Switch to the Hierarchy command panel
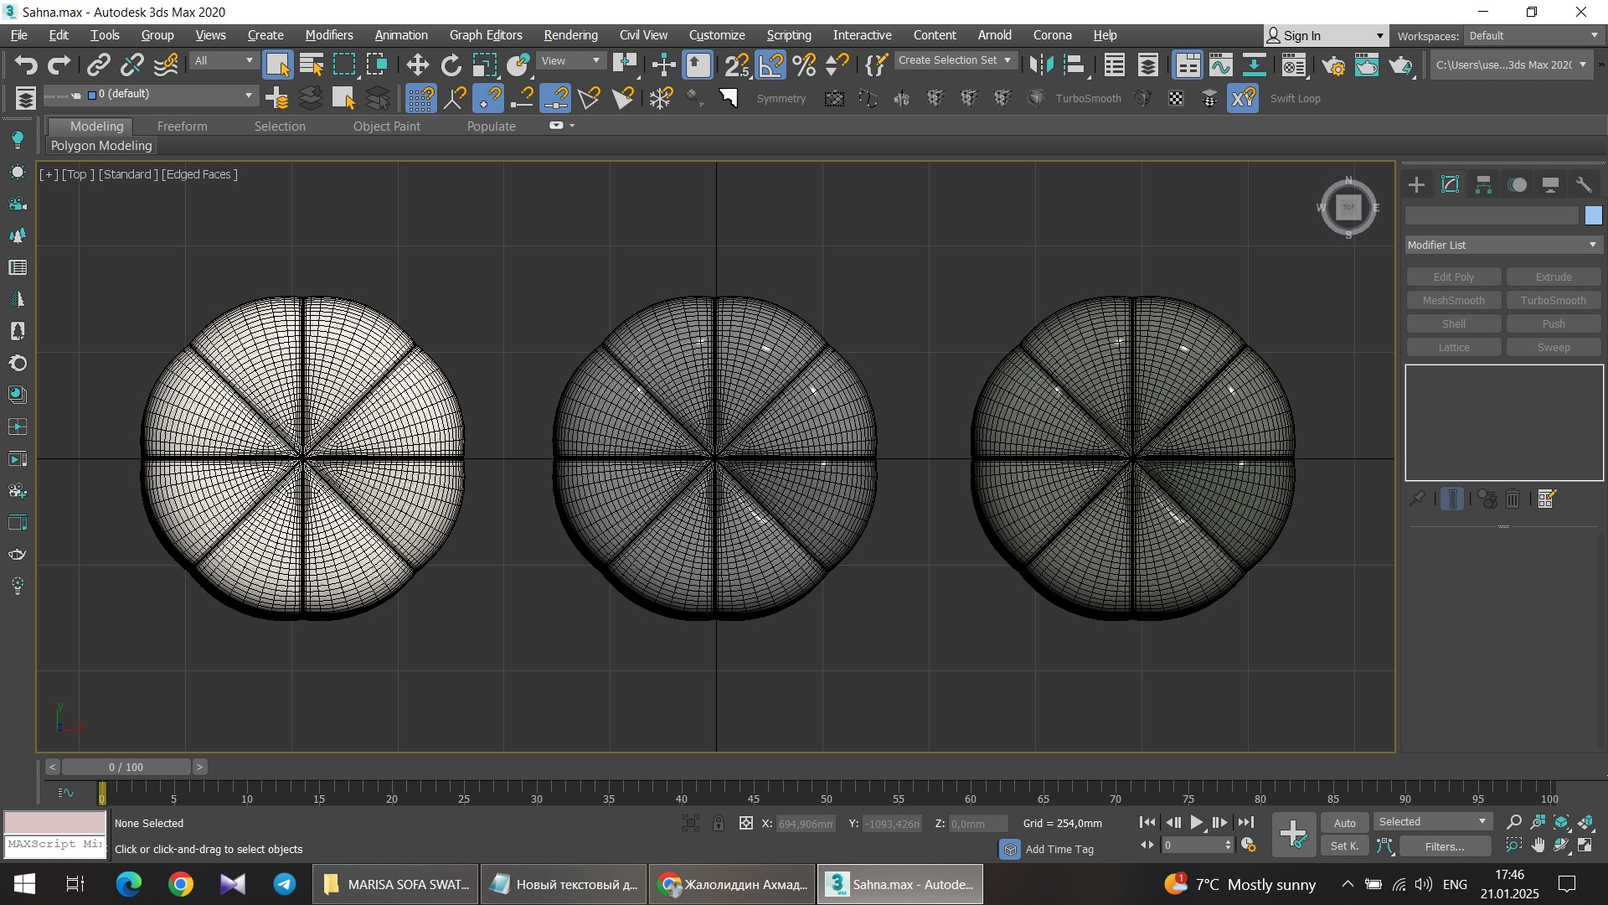This screenshot has width=1608, height=905. pyautogui.click(x=1483, y=185)
